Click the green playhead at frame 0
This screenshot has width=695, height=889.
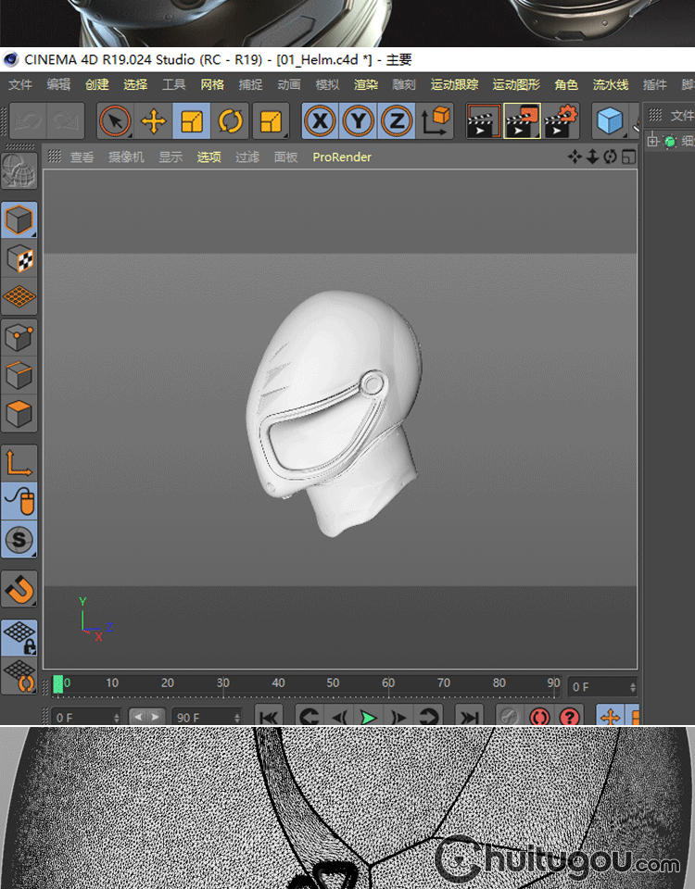(x=57, y=684)
